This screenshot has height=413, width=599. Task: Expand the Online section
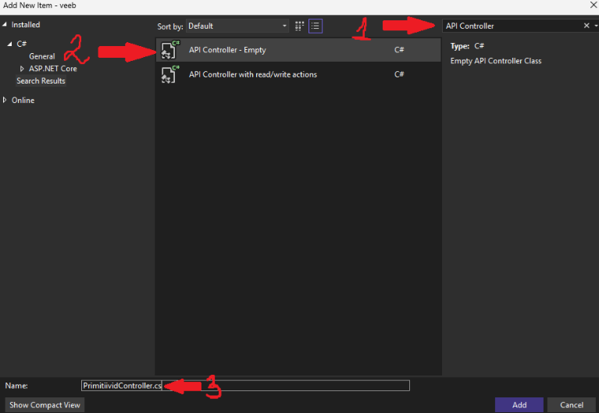[6, 100]
